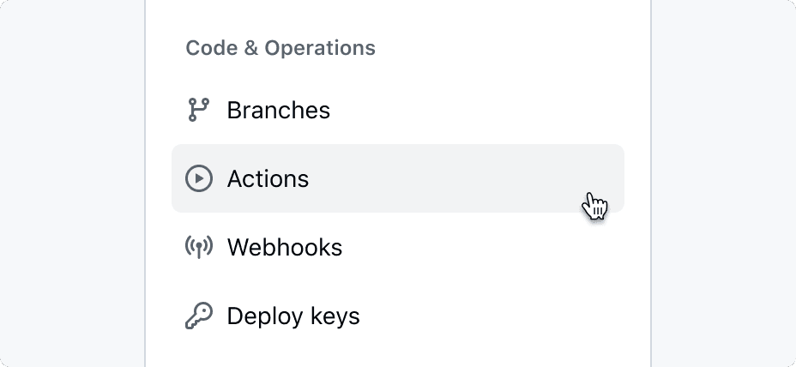Click the word "Operations" in the heading
Screen dimensions: 796x367
(320, 48)
